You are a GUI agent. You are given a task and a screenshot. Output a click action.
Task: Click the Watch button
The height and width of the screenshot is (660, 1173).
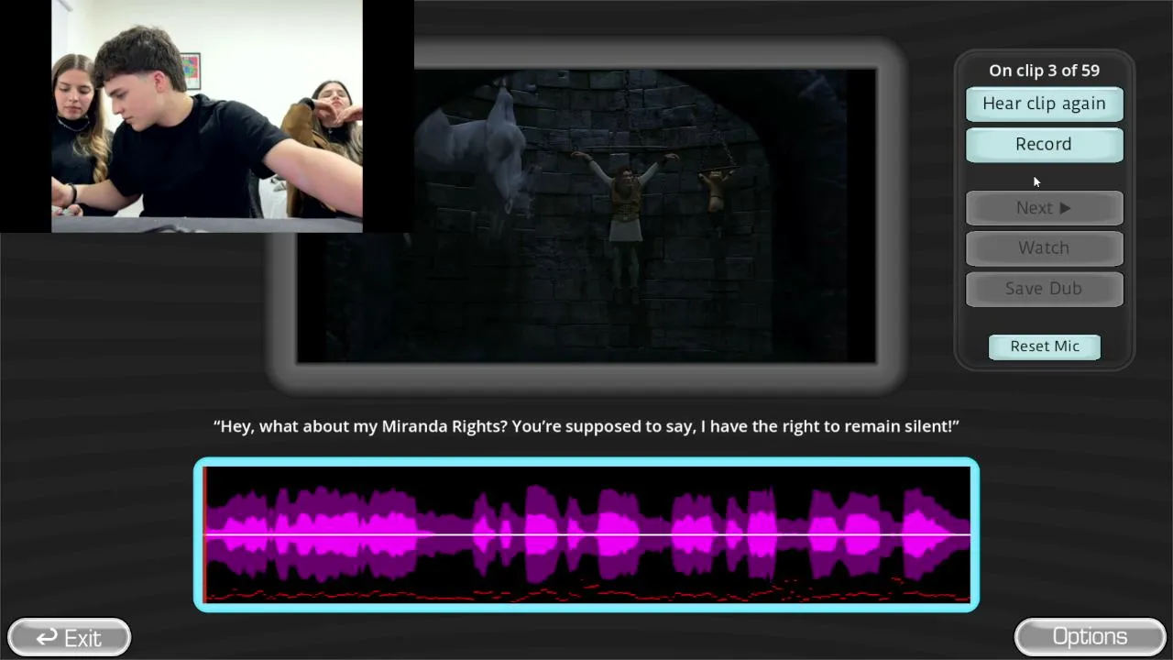(1044, 247)
